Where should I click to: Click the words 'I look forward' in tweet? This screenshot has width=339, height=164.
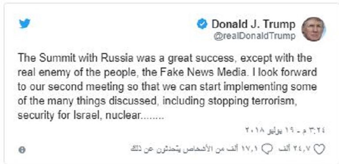284,72
